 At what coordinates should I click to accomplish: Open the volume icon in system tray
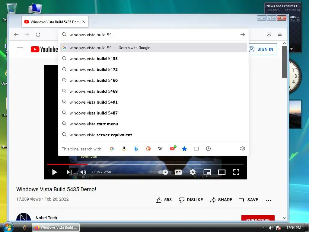tap(271, 228)
